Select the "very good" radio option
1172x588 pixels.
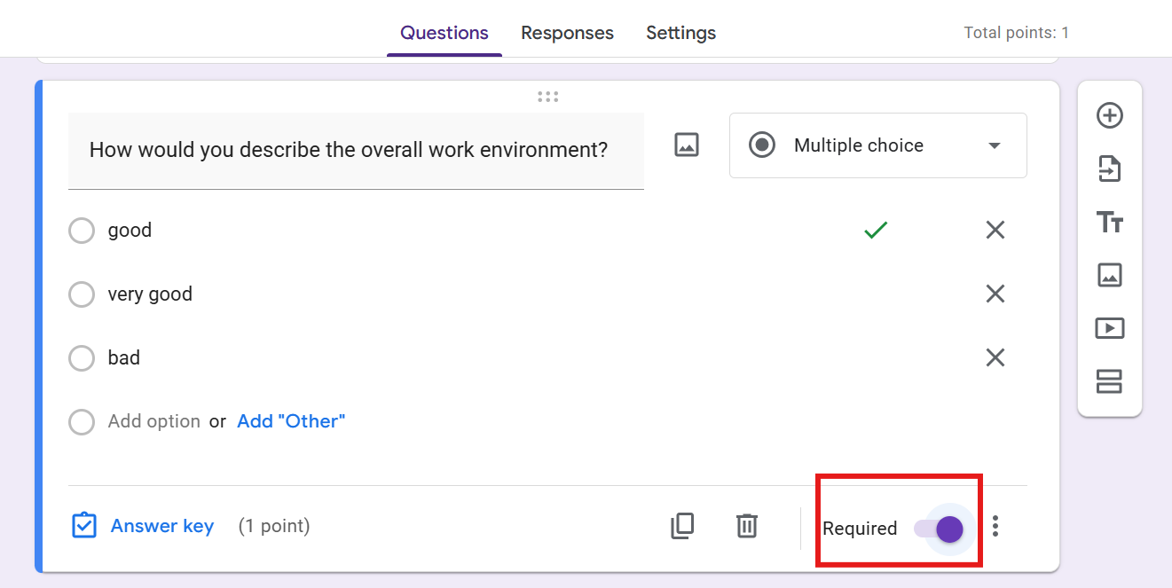82,294
